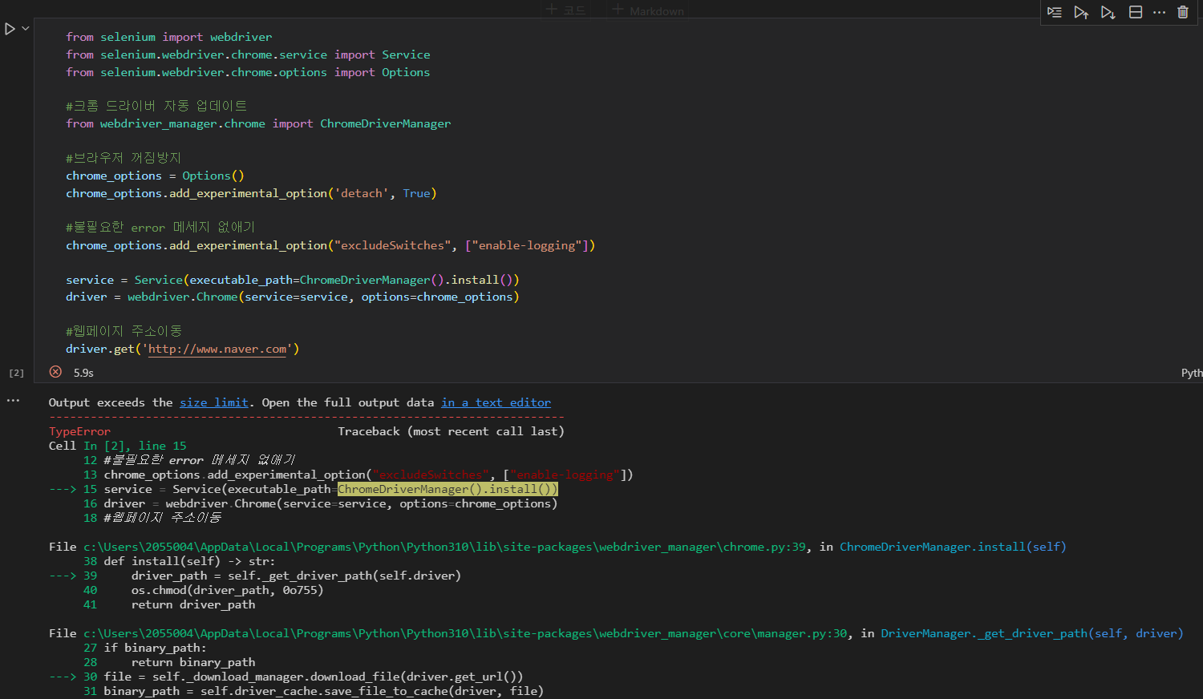
Task: Click the 'detach' string in code
Action: tap(362, 193)
